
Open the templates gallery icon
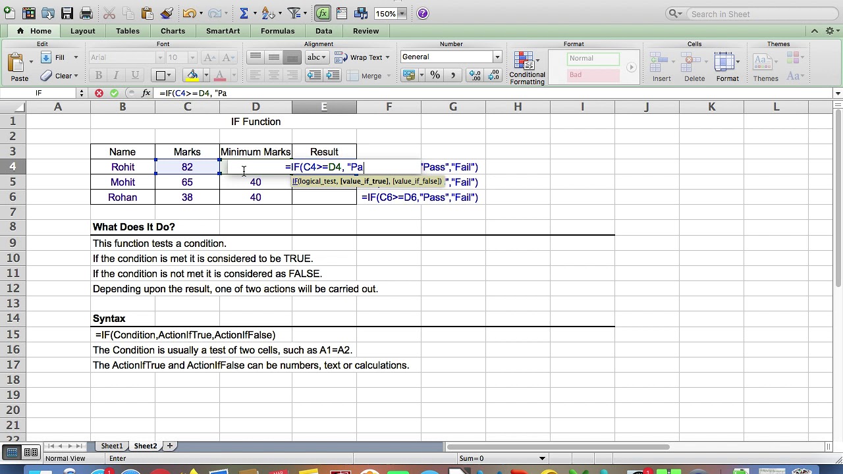click(29, 13)
